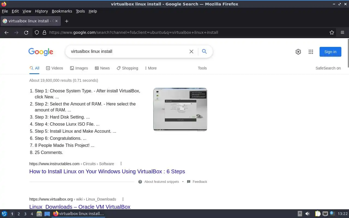Reload the current page
This screenshot has height=218, width=349.
[x=26, y=32]
